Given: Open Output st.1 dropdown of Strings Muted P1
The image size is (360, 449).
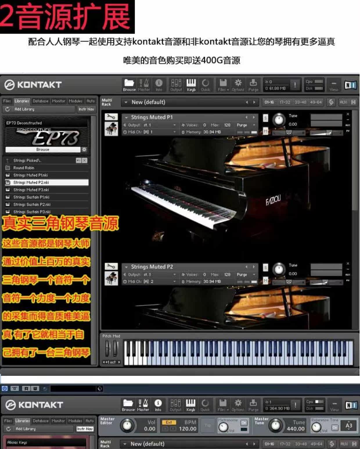Looking at the screenshot, I should 150,125.
